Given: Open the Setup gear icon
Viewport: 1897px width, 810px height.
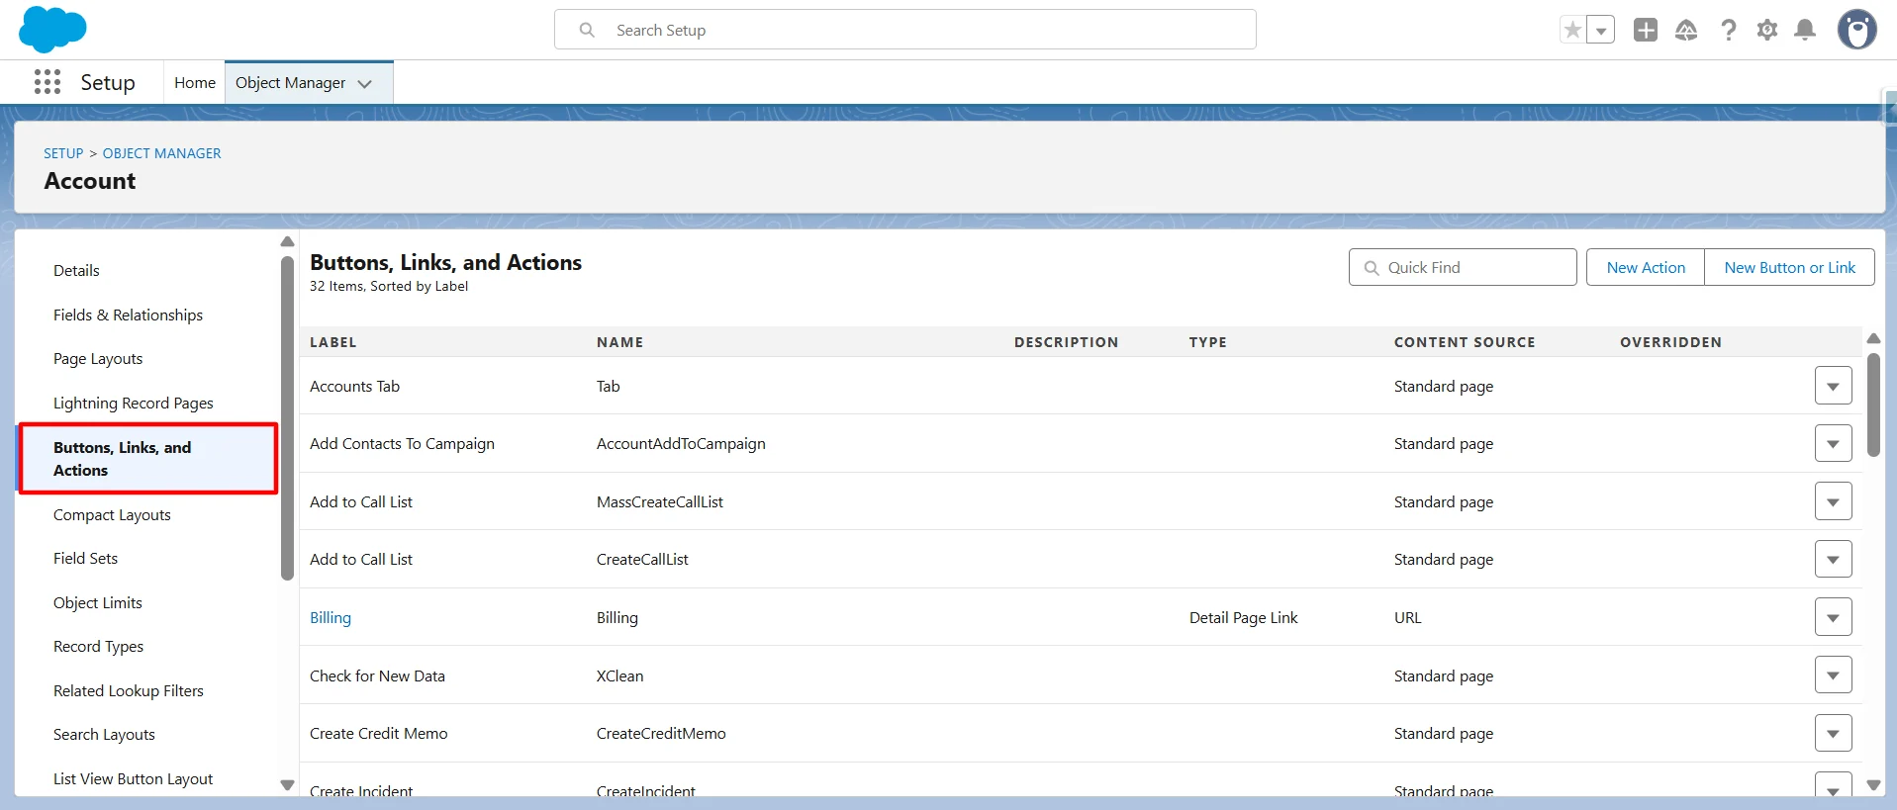Looking at the screenshot, I should pyautogui.click(x=1767, y=30).
